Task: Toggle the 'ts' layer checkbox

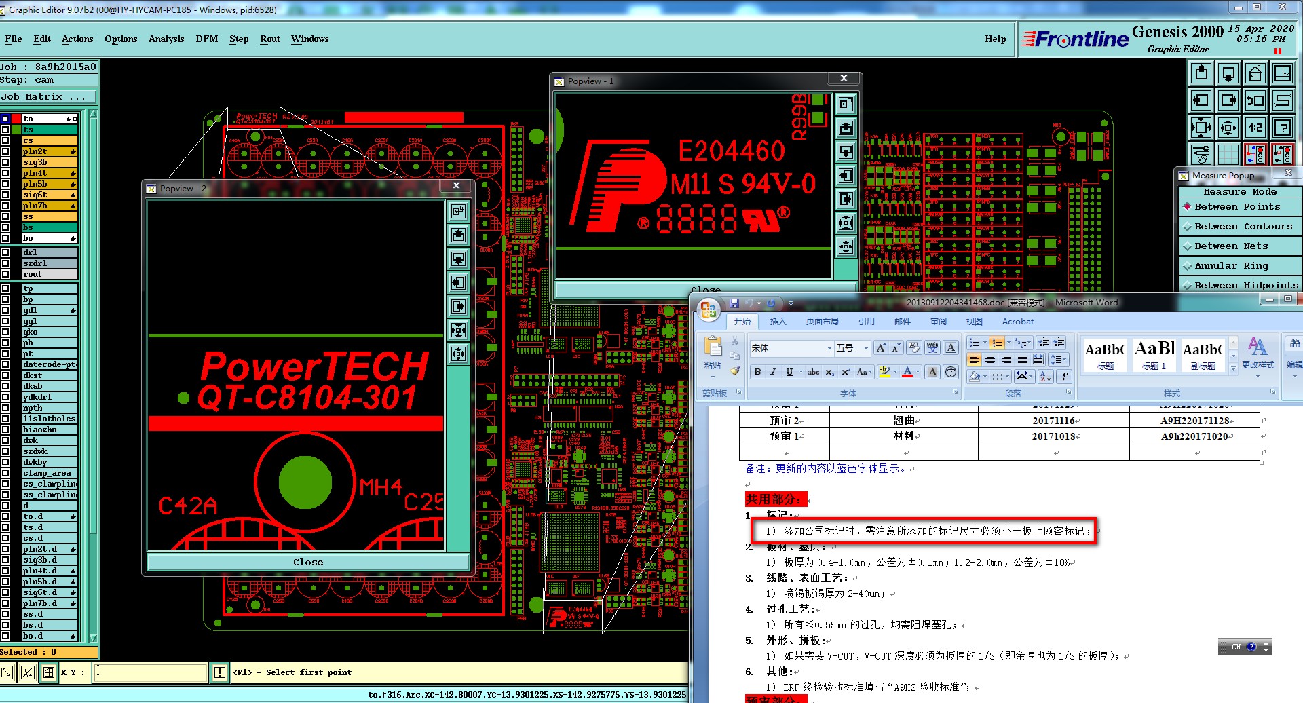Action: [6, 130]
